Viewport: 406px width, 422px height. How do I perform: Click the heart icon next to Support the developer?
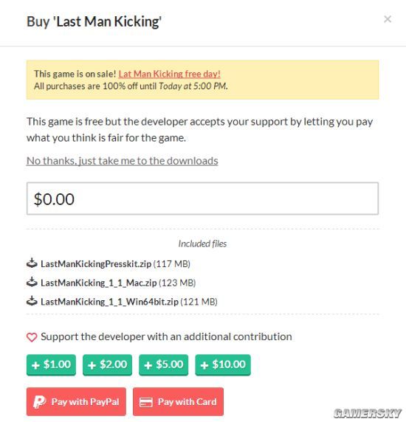pos(32,337)
